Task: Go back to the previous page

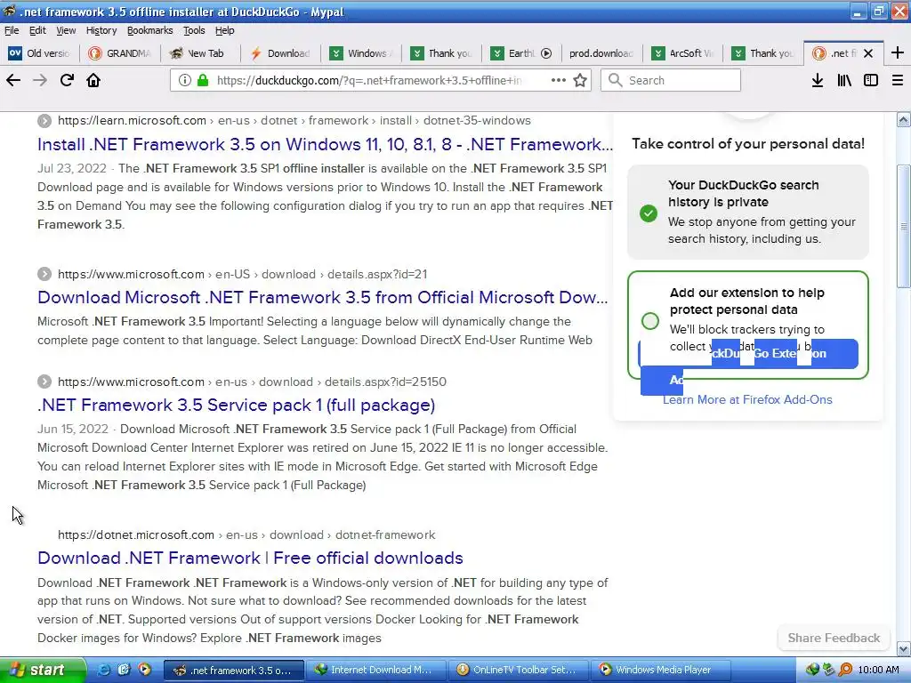Action: click(x=13, y=80)
